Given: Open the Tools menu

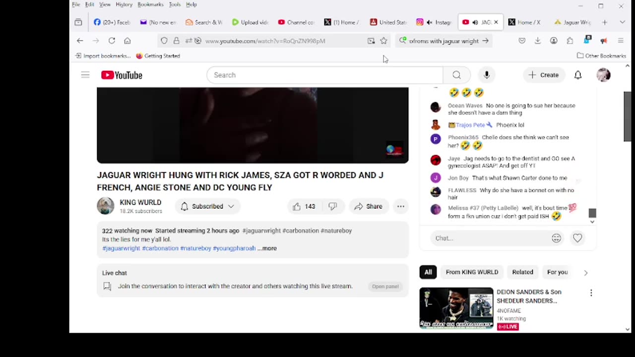Looking at the screenshot, I should coord(175,4).
